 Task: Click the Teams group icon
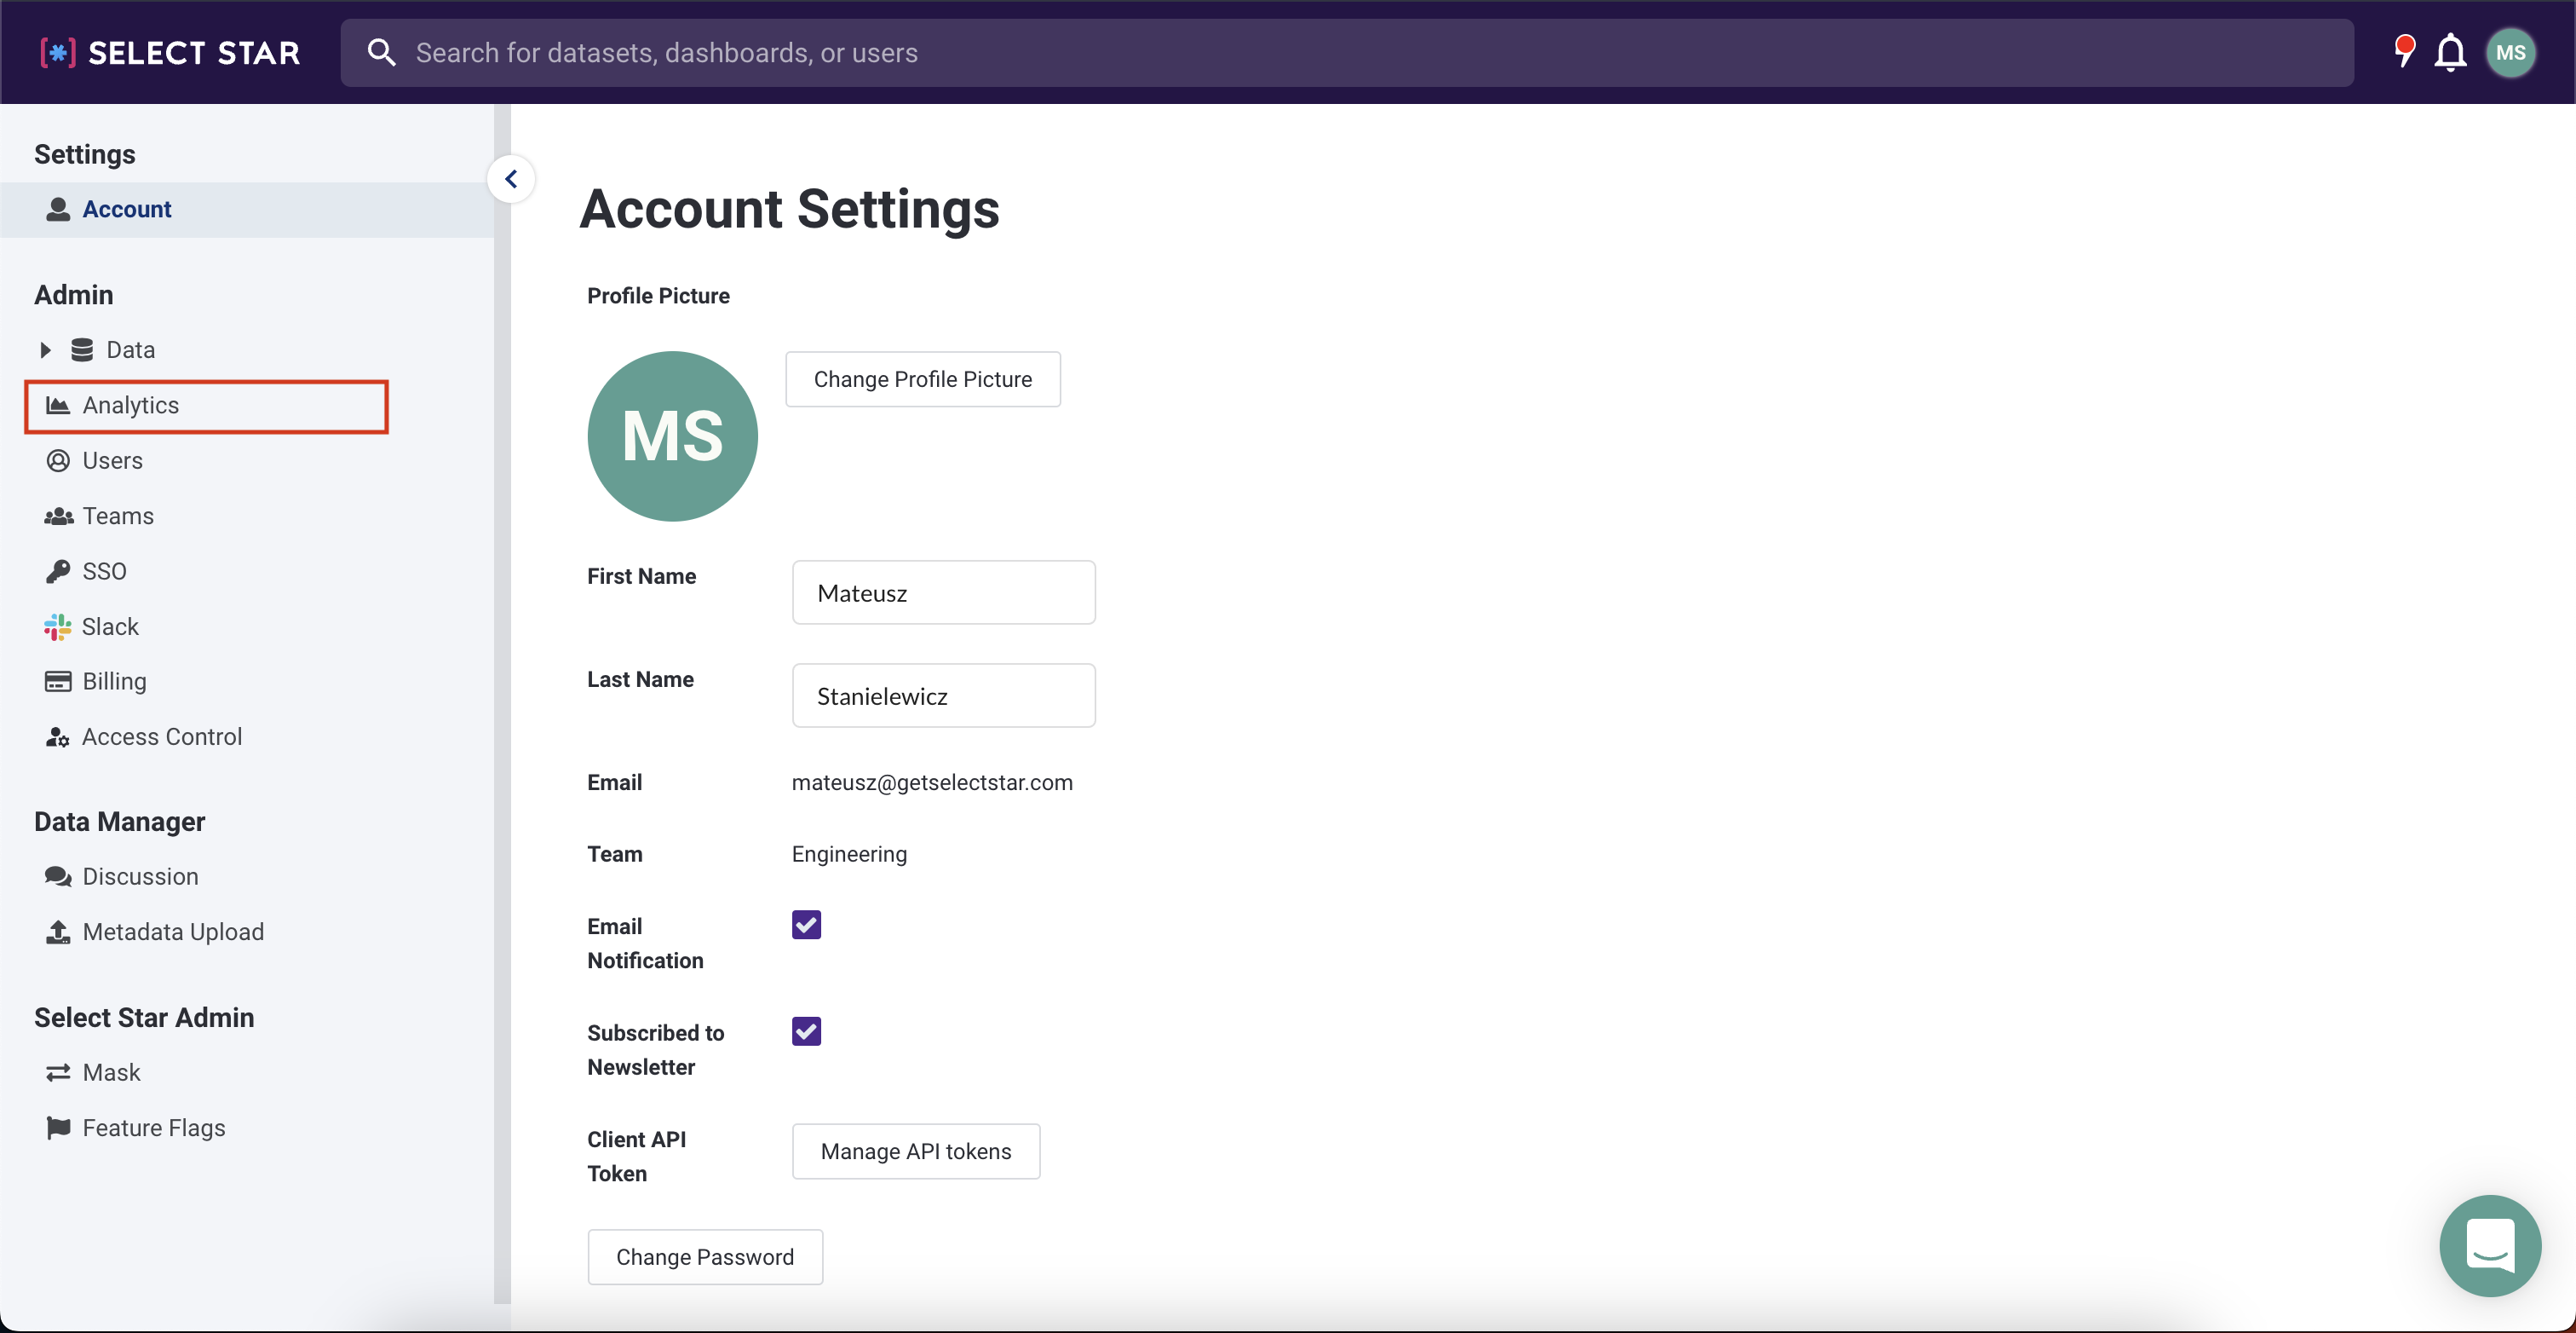click(58, 516)
